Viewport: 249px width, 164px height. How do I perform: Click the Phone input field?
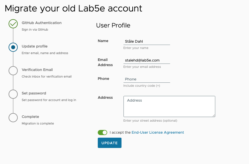point(147,79)
